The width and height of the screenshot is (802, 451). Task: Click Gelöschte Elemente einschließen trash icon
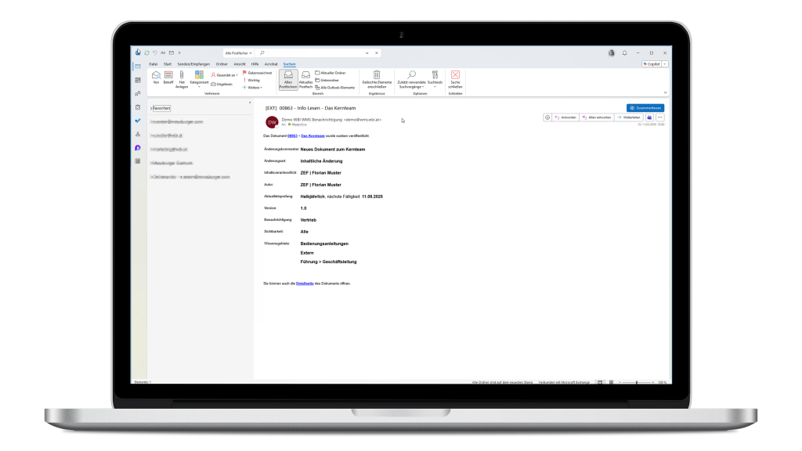377,76
